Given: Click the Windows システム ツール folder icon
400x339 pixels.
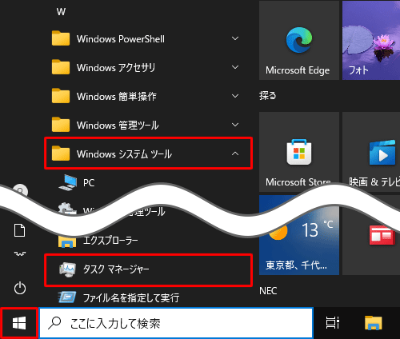Looking at the screenshot, I should coord(61,154).
